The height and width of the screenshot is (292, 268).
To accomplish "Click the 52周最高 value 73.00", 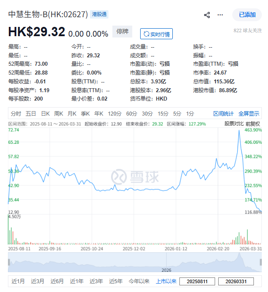I will click(41, 64).
